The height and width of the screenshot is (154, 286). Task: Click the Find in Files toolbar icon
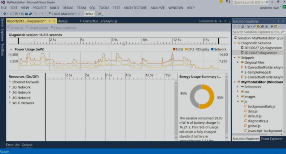tap(100, 14)
